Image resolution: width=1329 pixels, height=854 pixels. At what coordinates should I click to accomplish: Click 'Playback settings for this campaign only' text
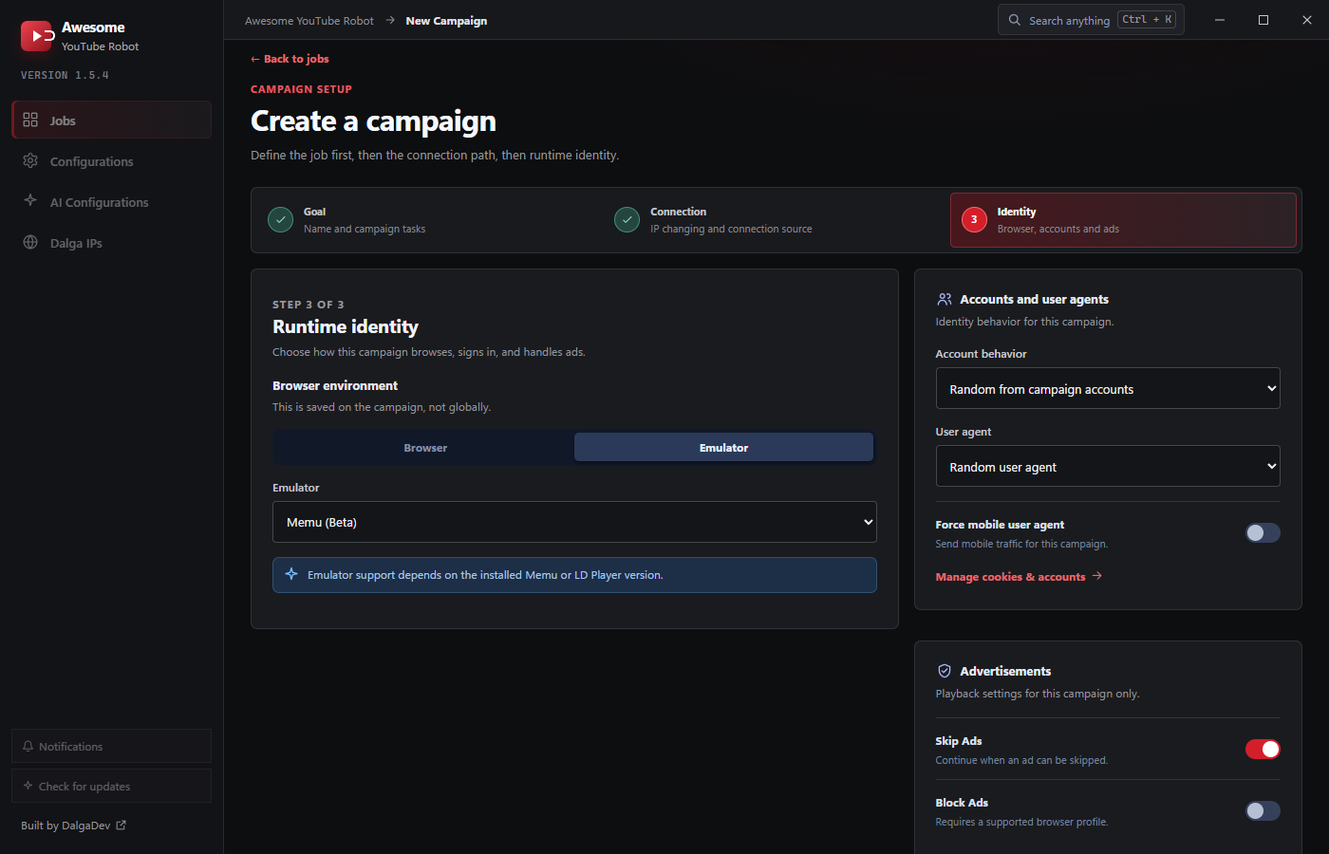pos(1037,694)
